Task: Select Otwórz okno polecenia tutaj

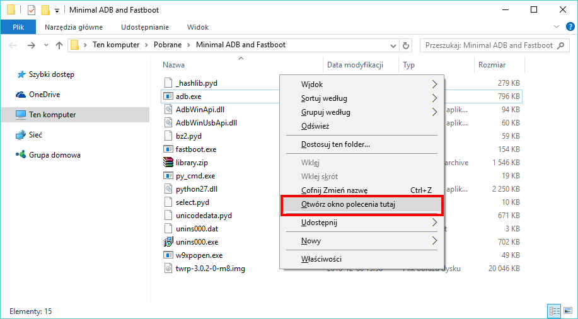Action: (362, 204)
